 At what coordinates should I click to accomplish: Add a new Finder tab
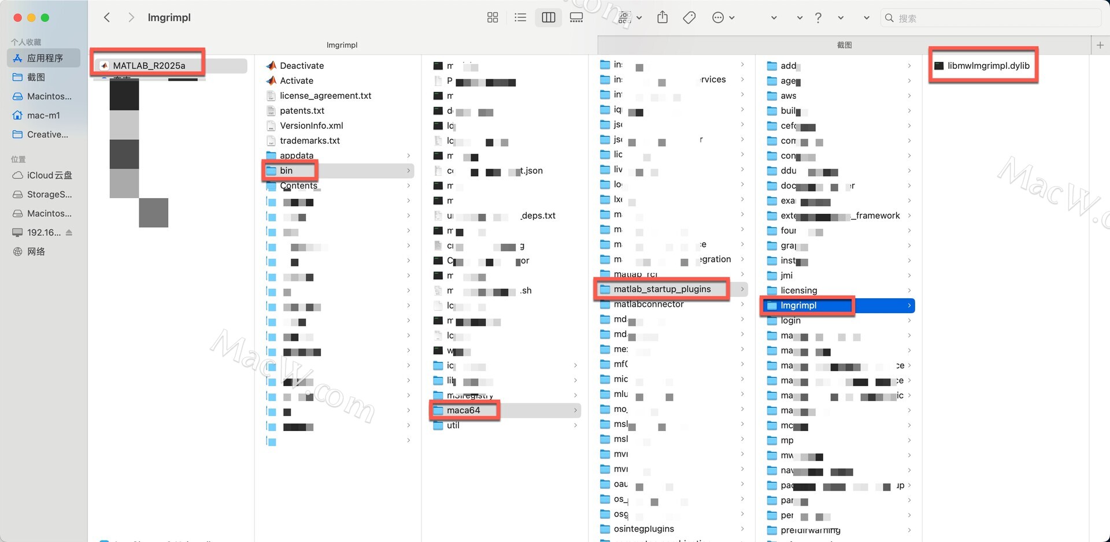click(x=1100, y=45)
